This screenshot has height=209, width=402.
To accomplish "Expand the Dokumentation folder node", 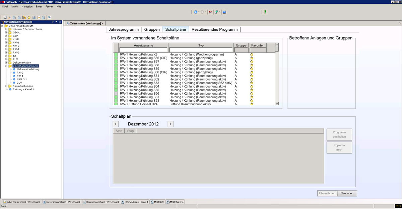I will pyautogui.click(x=6, y=63).
